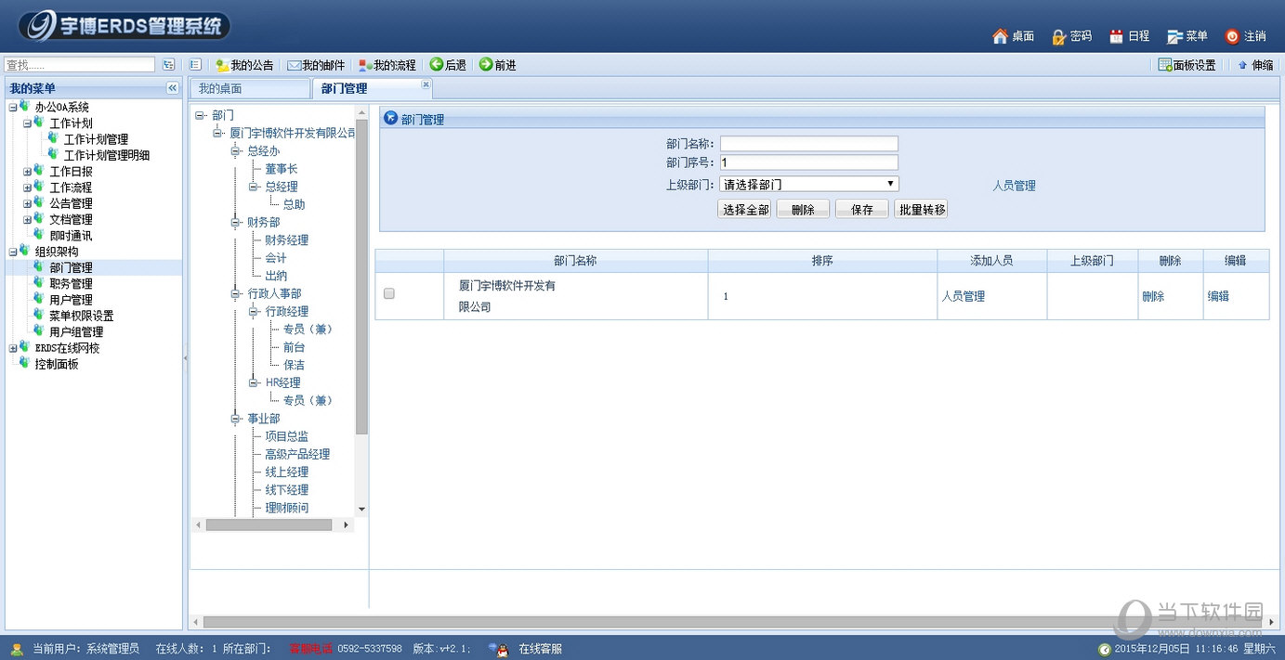Click the 选择全部 button
Viewport: 1285px width, 660px height.
click(x=745, y=210)
